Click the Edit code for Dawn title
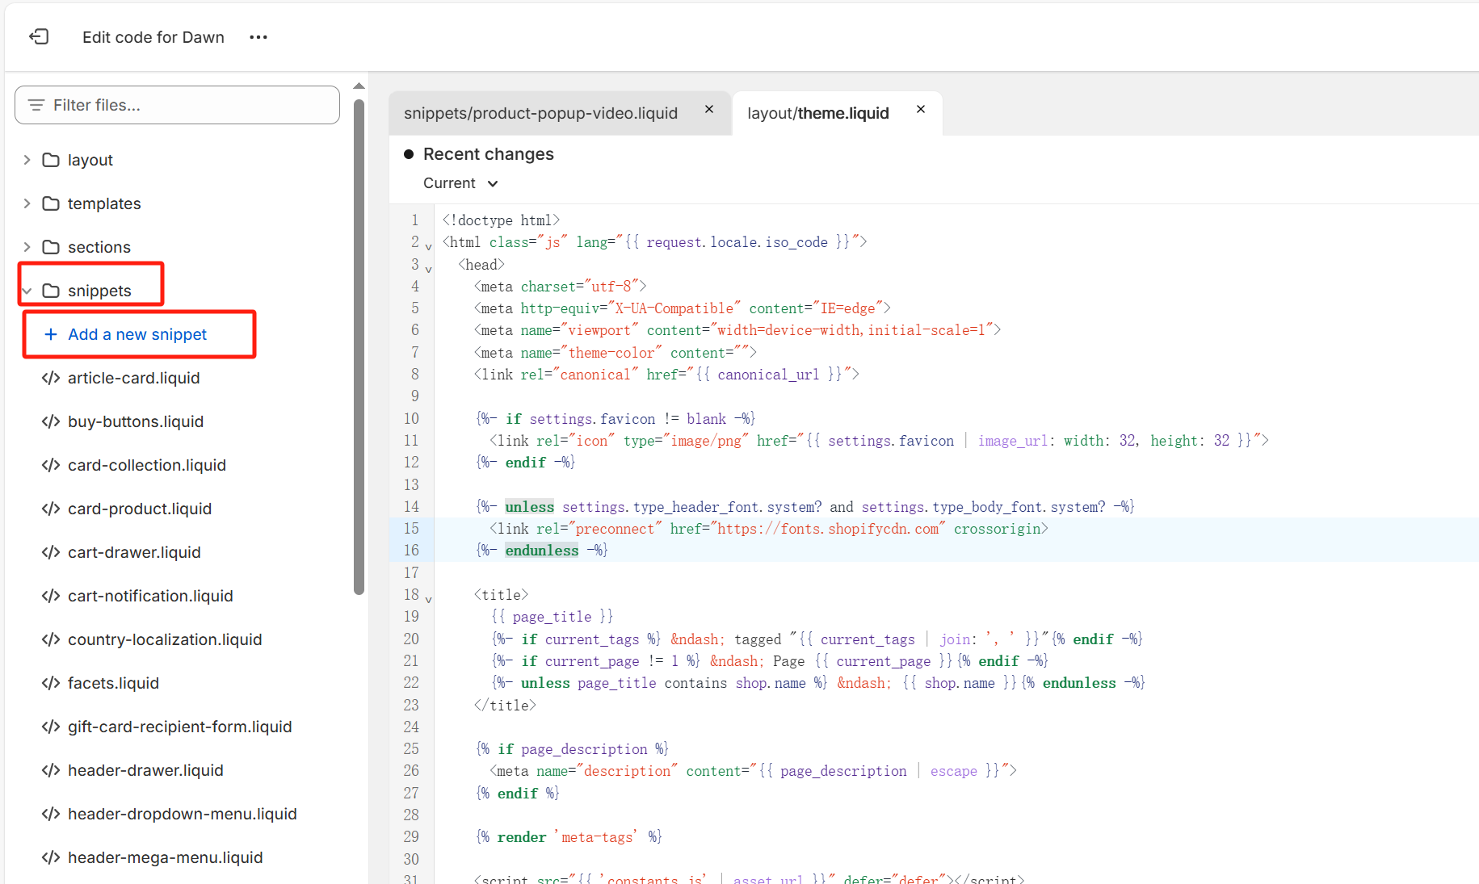This screenshot has height=884, width=1479. coord(153,37)
